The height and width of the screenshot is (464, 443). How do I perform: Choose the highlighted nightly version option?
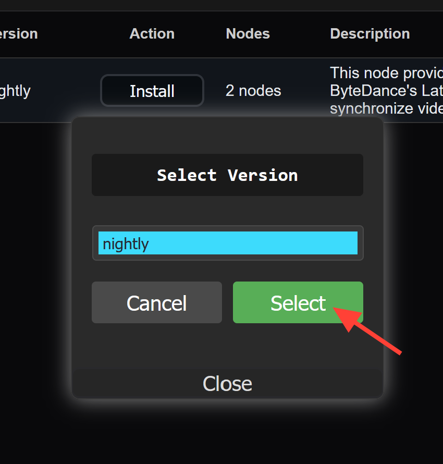228,243
